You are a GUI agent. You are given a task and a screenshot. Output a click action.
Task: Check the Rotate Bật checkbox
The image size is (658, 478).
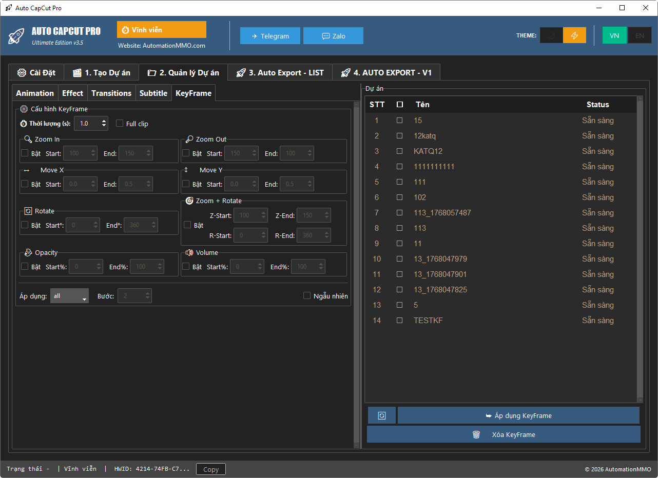[x=25, y=225]
